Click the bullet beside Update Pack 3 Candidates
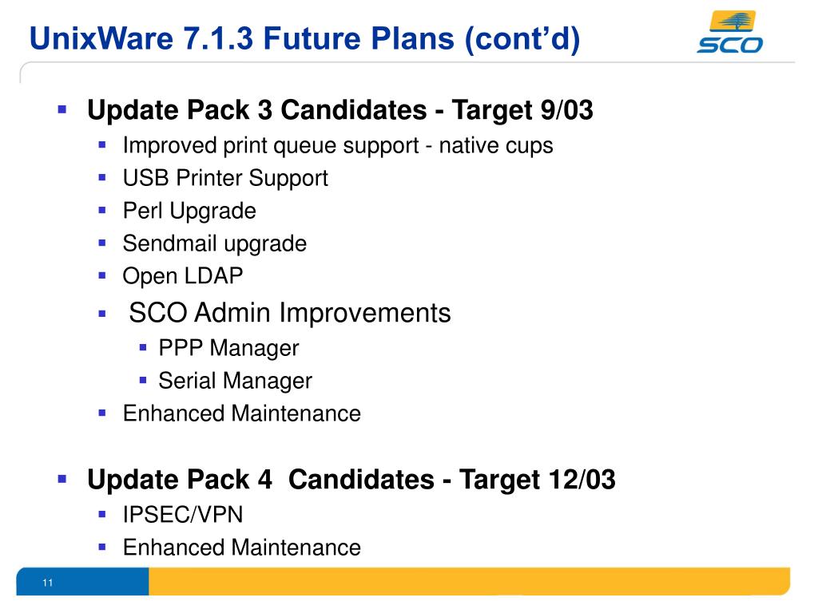 [62, 109]
